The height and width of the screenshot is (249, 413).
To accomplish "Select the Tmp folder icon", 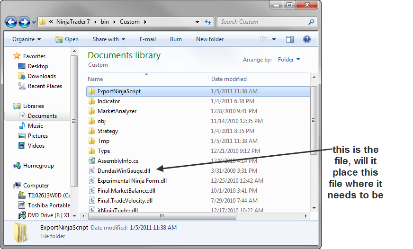I will click(x=91, y=141).
